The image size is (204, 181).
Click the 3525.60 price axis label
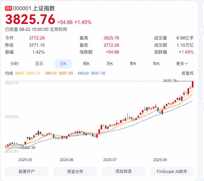click(x=12, y=117)
